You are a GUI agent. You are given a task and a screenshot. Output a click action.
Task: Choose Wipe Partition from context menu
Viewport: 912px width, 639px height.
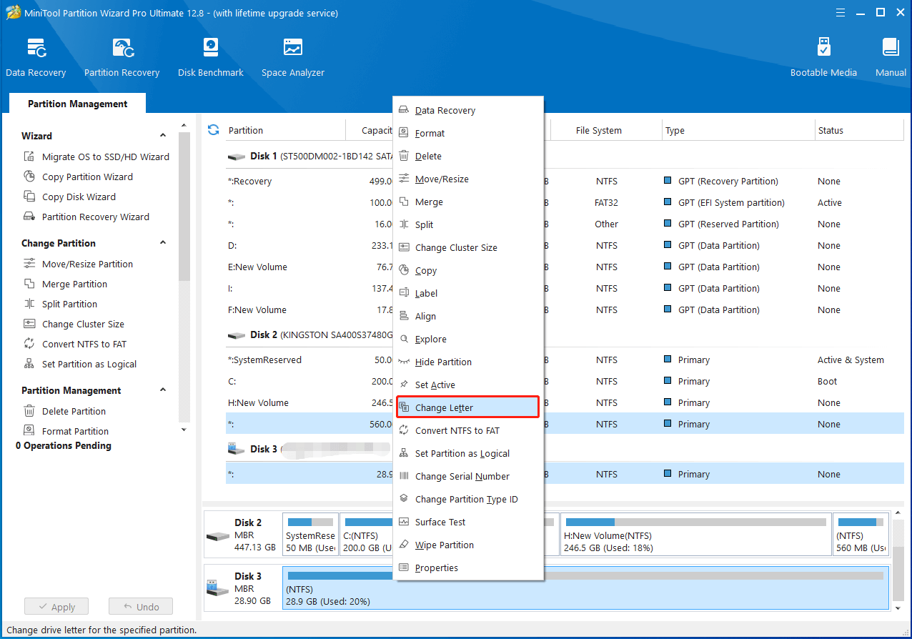(x=468, y=545)
